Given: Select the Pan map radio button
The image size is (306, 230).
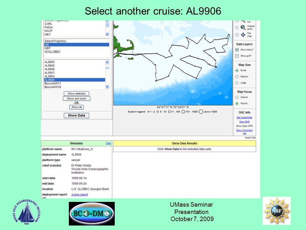Looking at the screenshot, I should pos(237,35).
